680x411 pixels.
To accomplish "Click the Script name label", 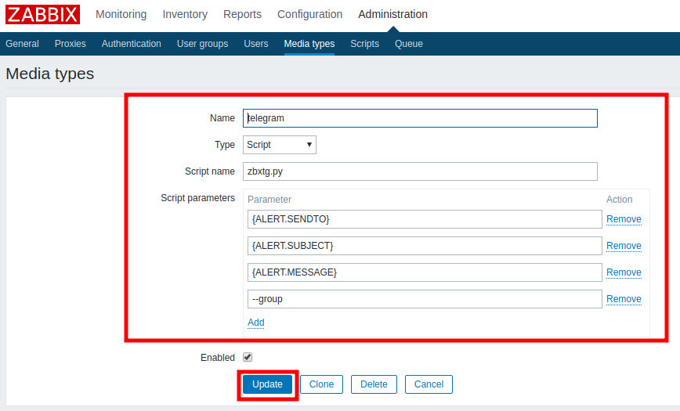I will point(210,171).
